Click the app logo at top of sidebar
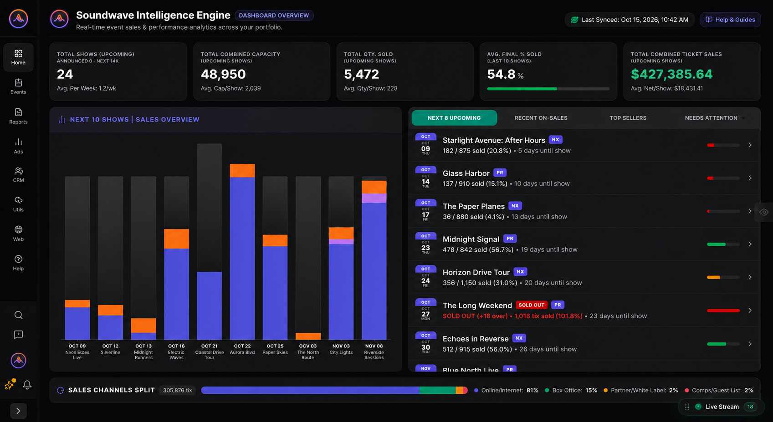This screenshot has height=422, width=773. (18, 19)
